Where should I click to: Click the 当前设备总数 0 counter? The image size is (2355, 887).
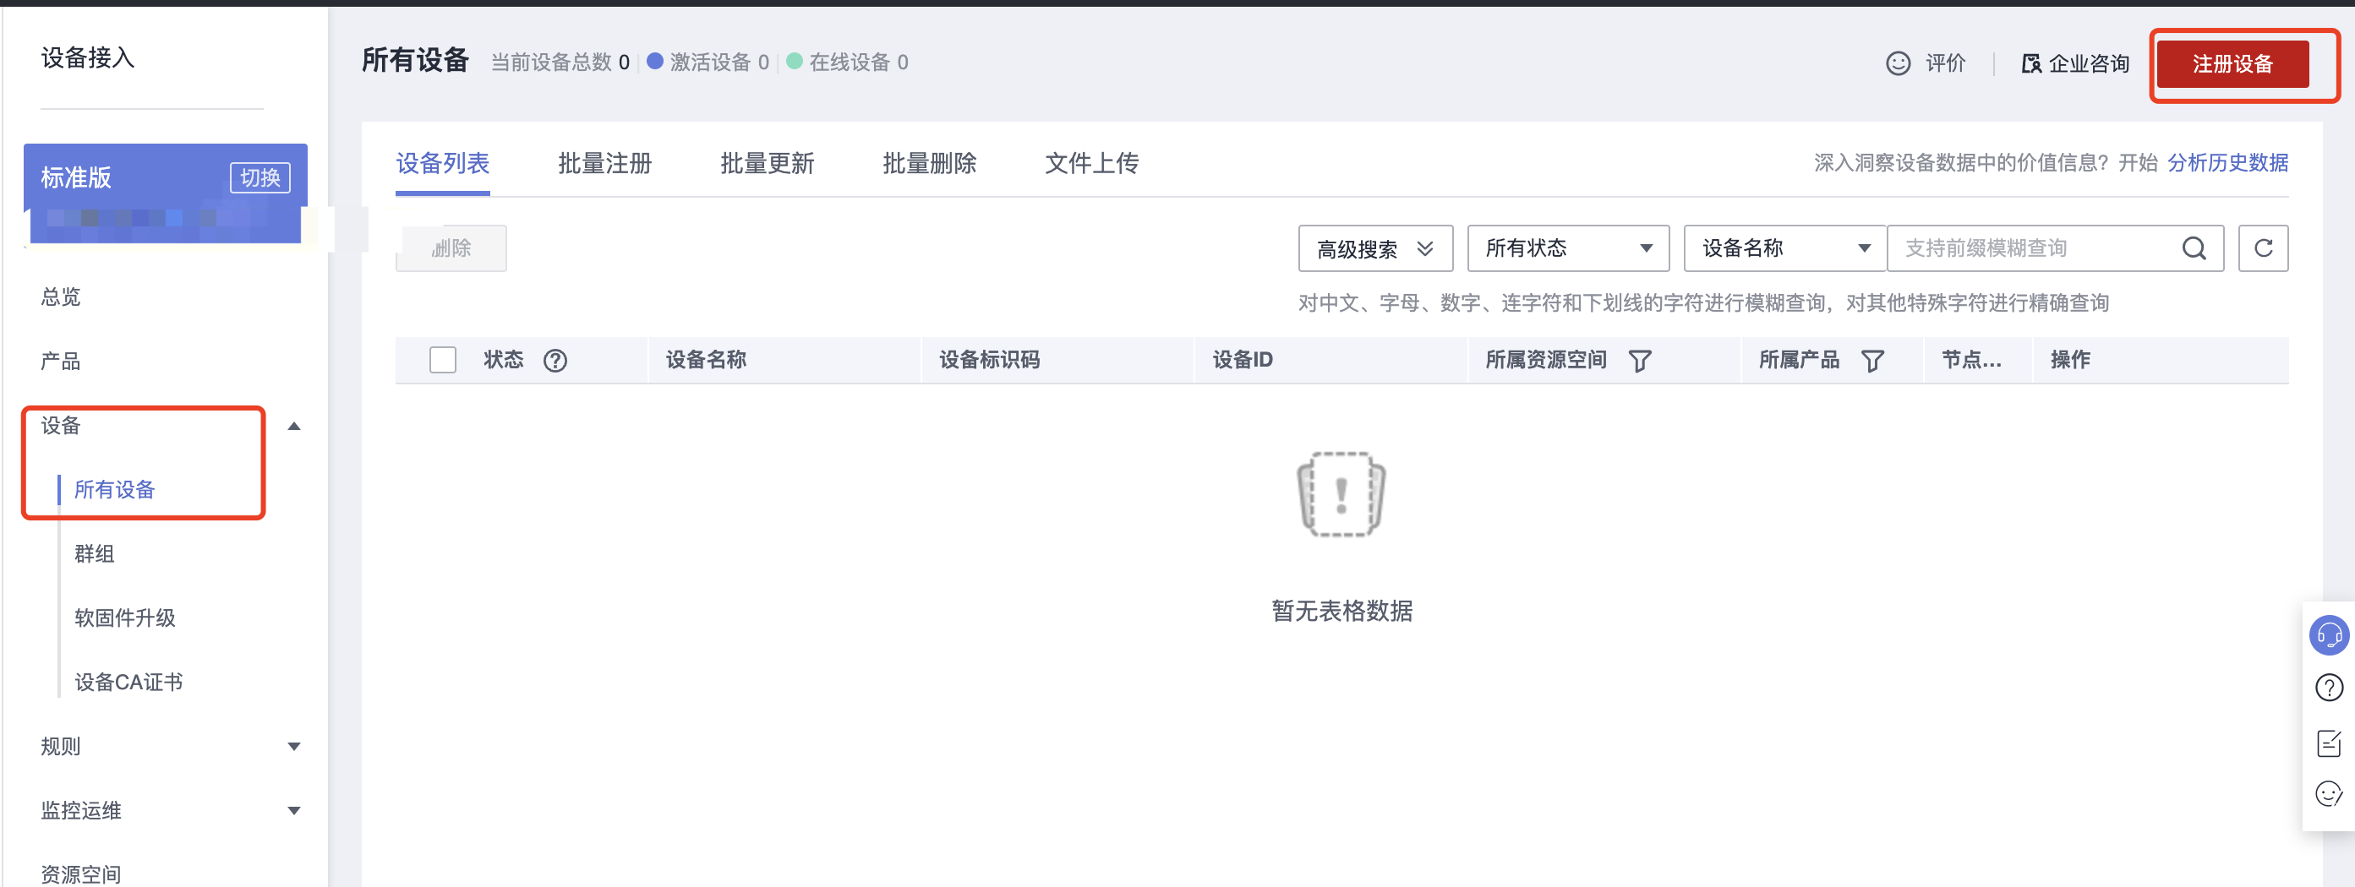(560, 63)
